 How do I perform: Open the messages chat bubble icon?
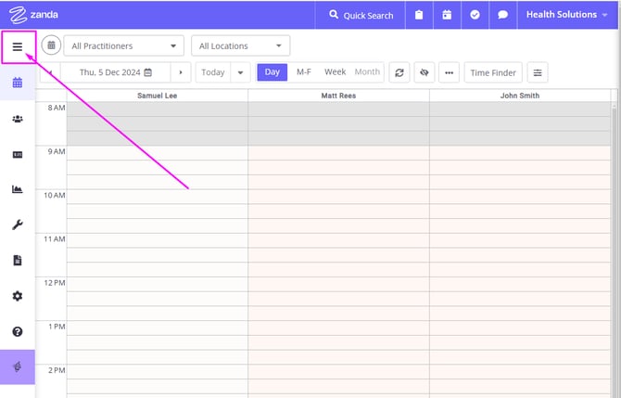tap(502, 15)
